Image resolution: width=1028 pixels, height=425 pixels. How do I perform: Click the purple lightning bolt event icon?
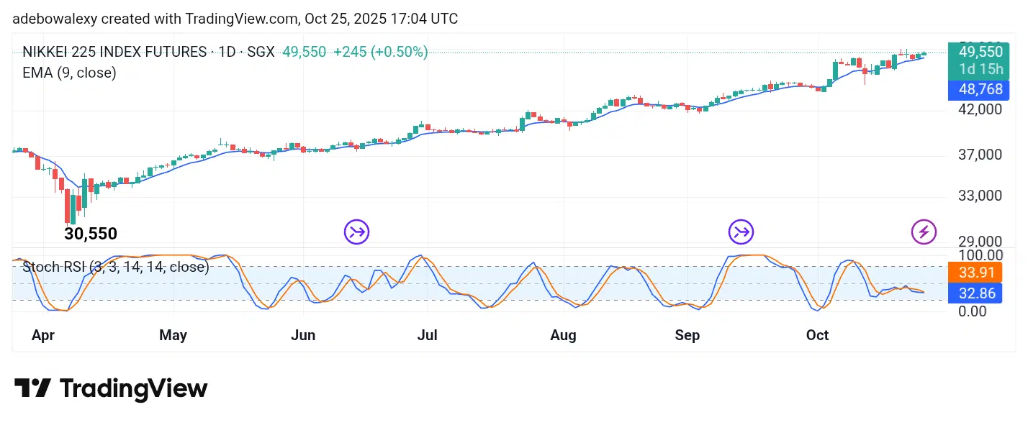tap(924, 232)
